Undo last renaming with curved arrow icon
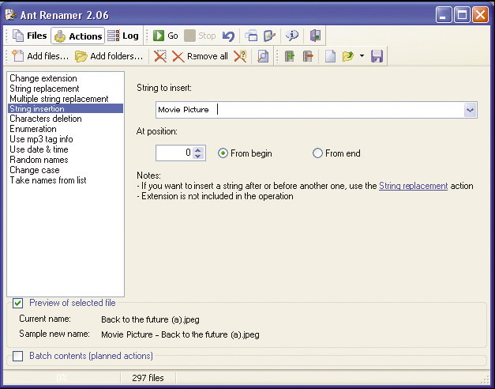This screenshot has width=495, height=389. (x=229, y=36)
